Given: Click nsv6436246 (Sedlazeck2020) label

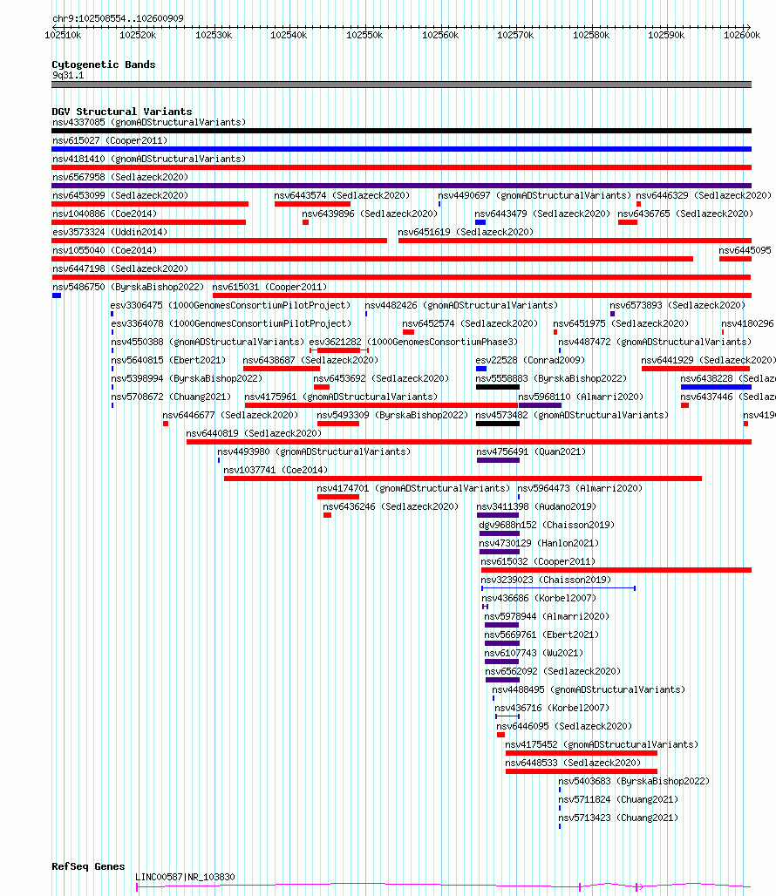Looking at the screenshot, I should point(391,506).
